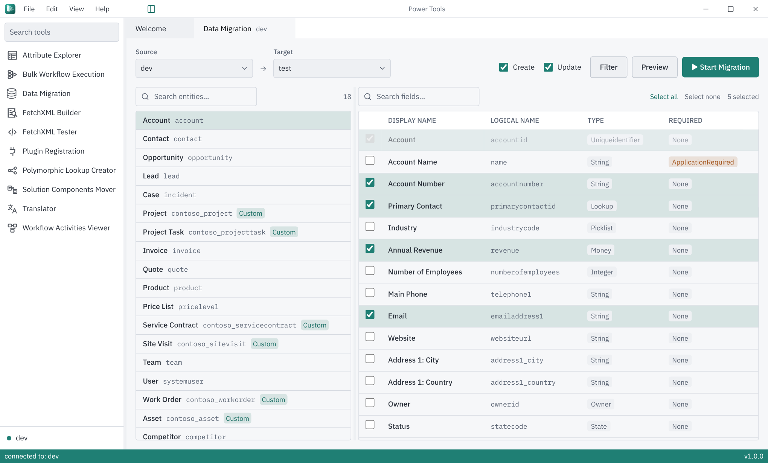The image size is (768, 463).
Task: Click the Attribute Explorer icon in sidebar
Action: pyautogui.click(x=12, y=55)
